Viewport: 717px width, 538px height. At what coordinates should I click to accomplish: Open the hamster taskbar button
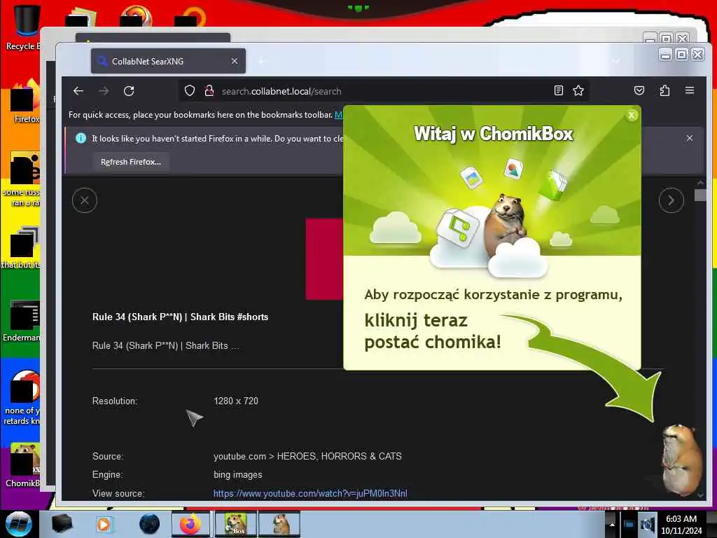[x=279, y=524]
